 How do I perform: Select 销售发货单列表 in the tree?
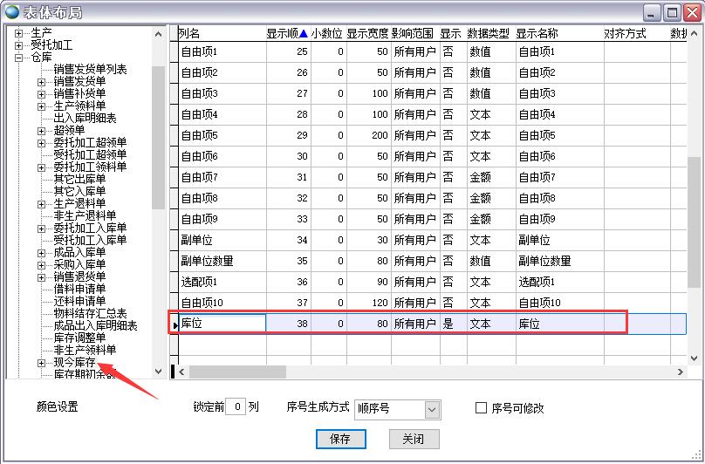click(x=90, y=69)
